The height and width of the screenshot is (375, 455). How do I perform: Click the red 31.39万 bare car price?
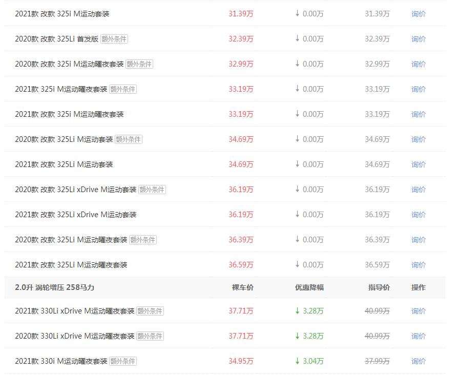tap(241, 14)
